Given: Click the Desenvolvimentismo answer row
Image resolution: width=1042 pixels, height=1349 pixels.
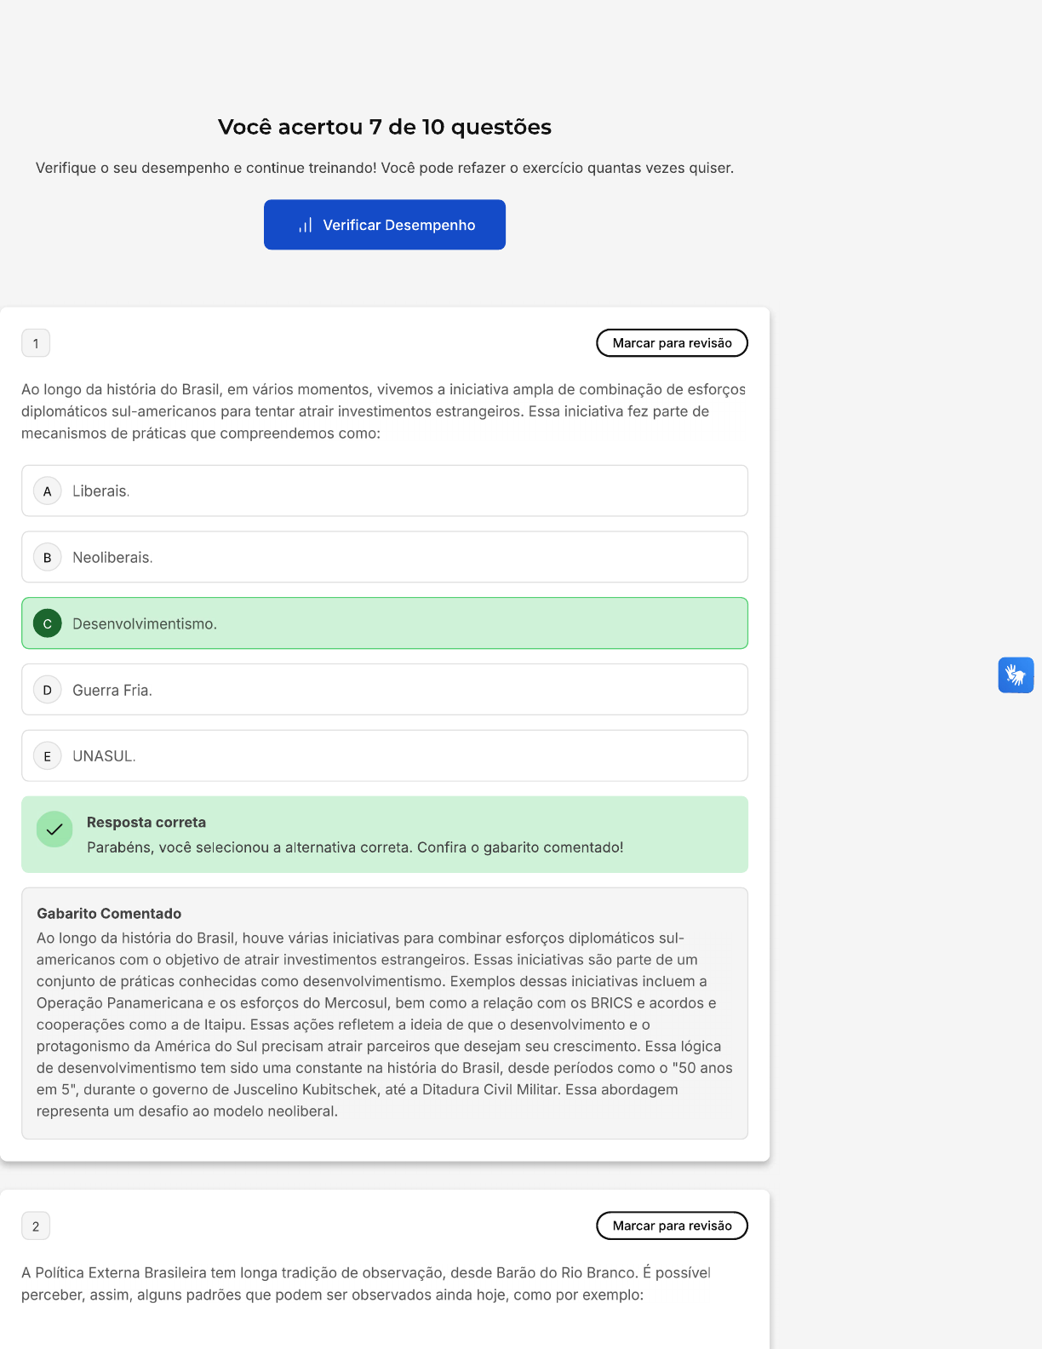Looking at the screenshot, I should (x=385, y=624).
